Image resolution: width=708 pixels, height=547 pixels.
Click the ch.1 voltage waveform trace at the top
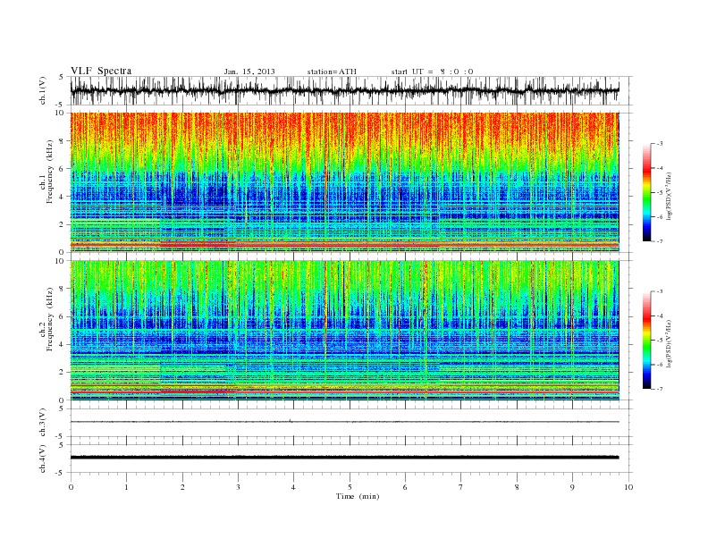tap(344, 90)
